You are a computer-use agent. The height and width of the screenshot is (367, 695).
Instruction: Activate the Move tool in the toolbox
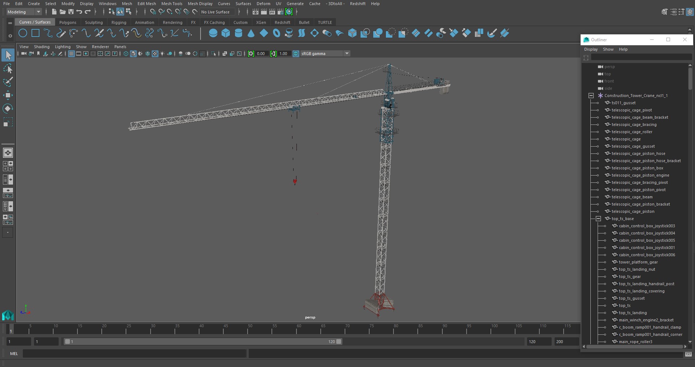click(8, 95)
